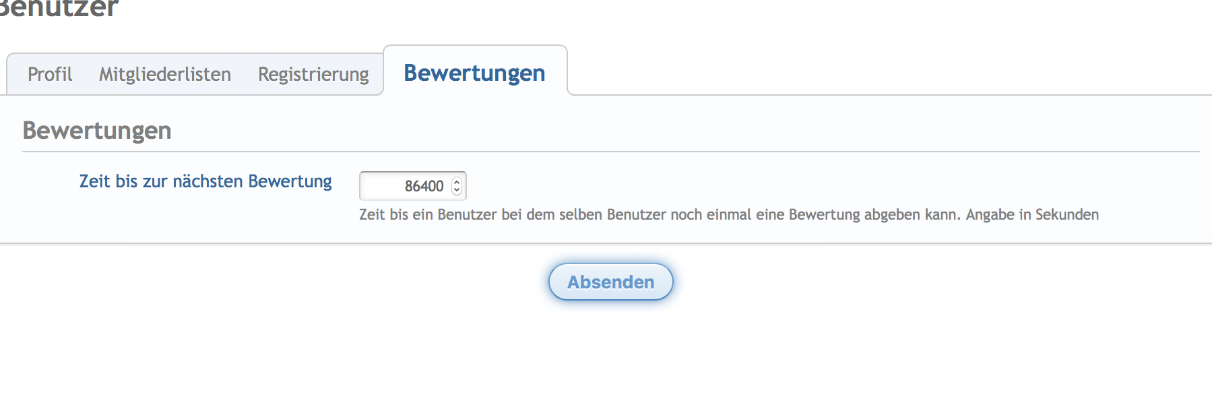Image resolution: width=1212 pixels, height=407 pixels.
Task: Click the "Zeit bis zur nächsten Bewertung" label
Action: click(x=205, y=181)
